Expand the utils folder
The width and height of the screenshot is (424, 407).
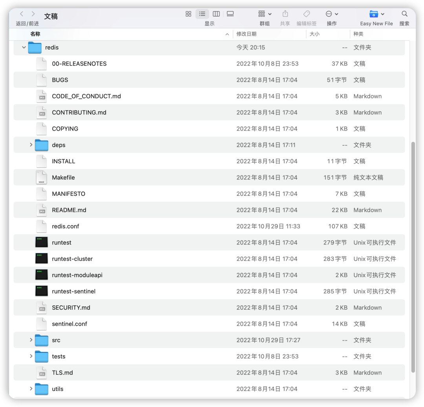point(31,389)
